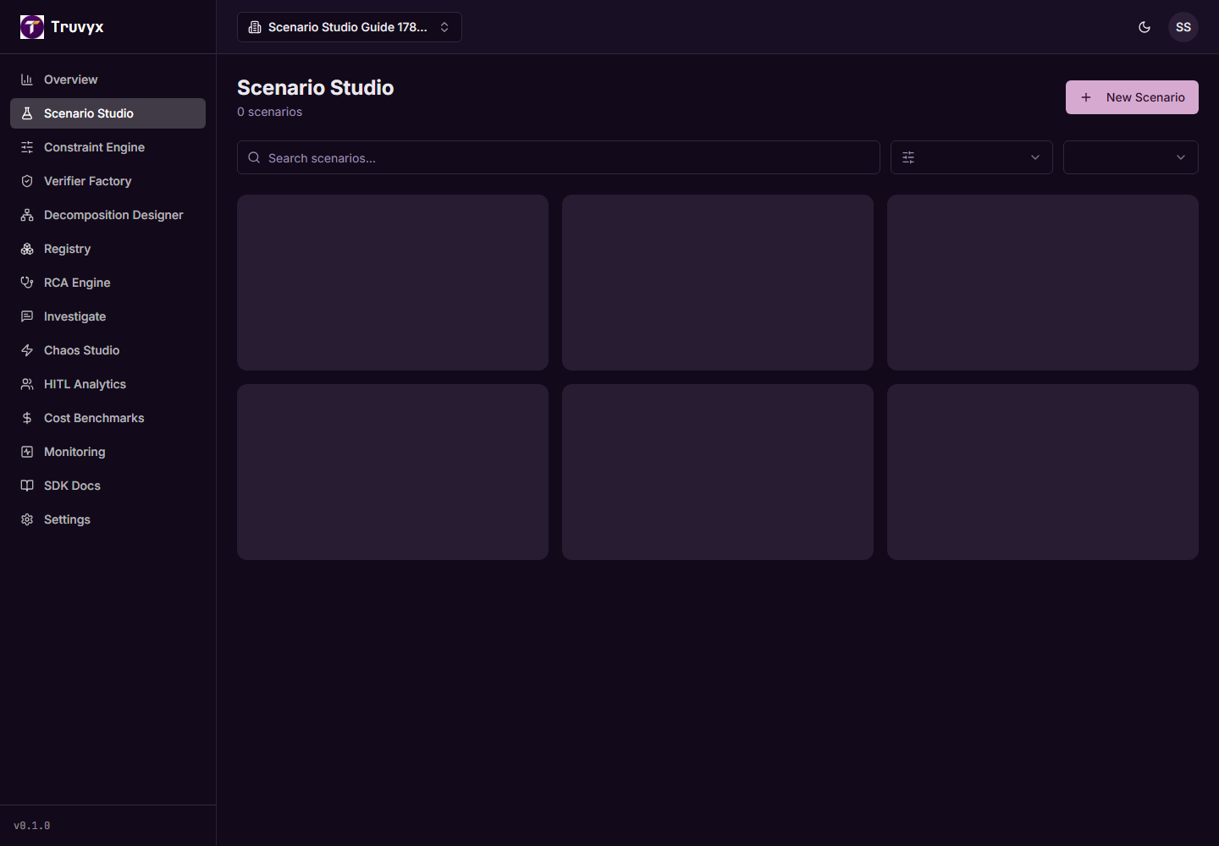Click the search magnifier icon
1219x846 pixels.
(x=254, y=157)
